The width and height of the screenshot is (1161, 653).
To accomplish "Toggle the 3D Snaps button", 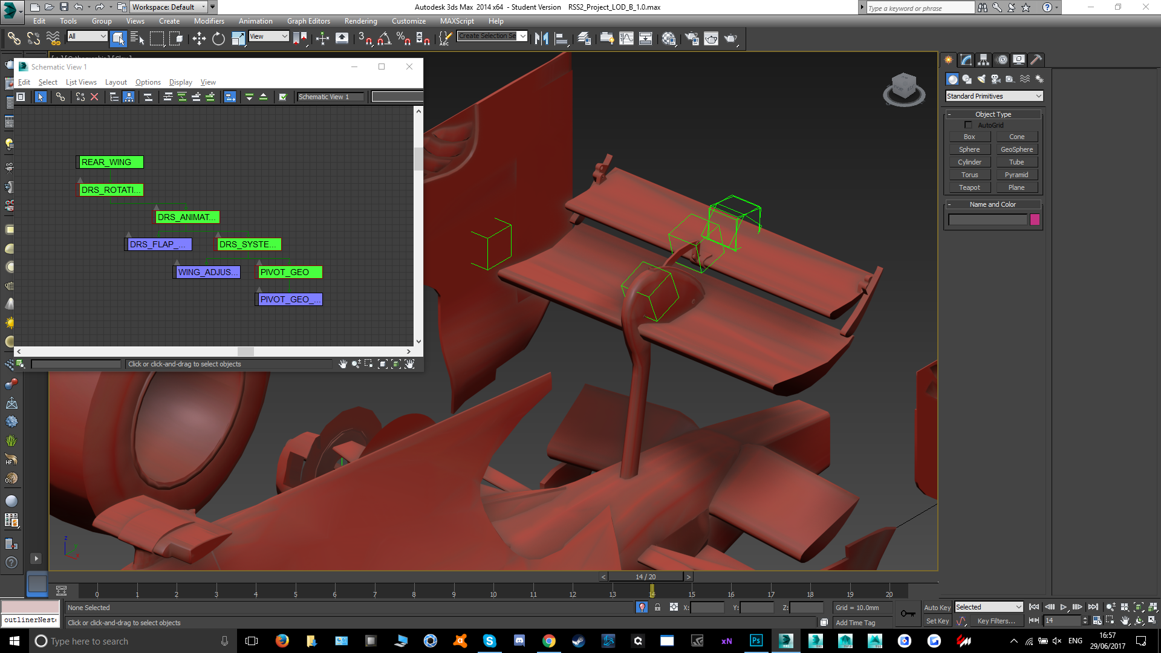I will point(365,39).
